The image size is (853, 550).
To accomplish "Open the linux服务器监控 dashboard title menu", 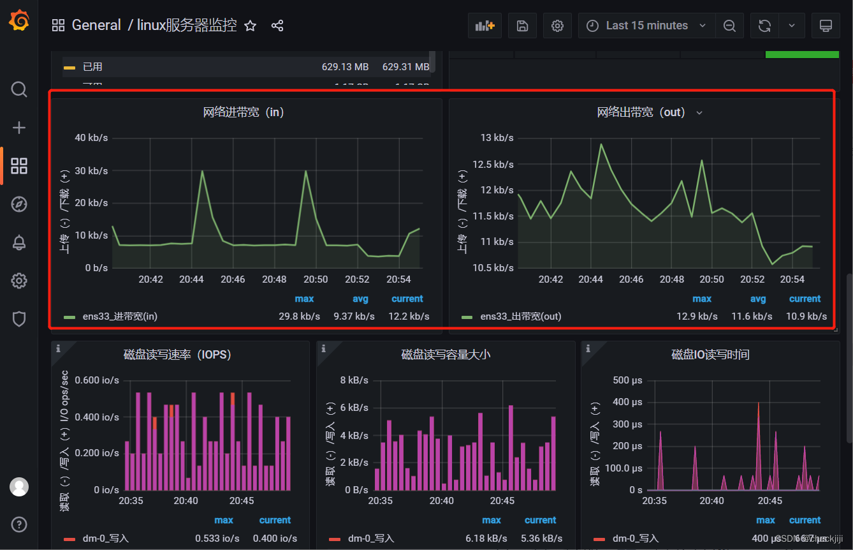I will click(183, 25).
